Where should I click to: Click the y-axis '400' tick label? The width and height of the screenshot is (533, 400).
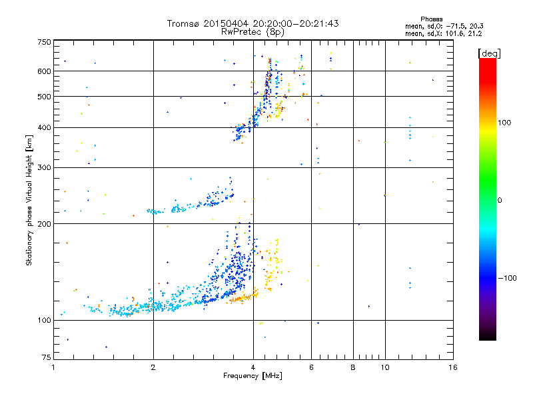coord(45,128)
